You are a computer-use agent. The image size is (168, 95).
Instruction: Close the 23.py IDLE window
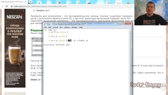click(x=128, y=23)
